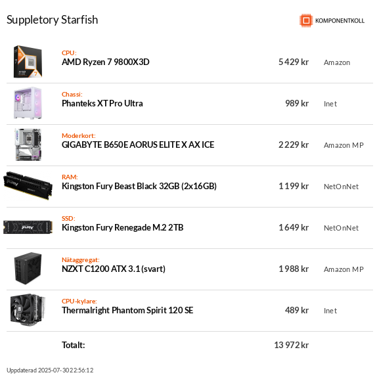Click the 13 972 kr total price
This screenshot has width=379, height=379.
[x=291, y=345]
